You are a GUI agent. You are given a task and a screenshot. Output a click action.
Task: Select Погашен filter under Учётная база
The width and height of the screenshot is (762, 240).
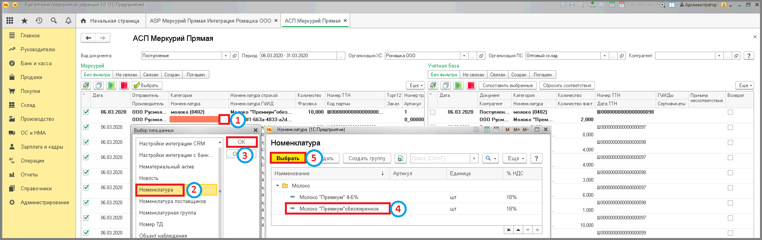coord(543,75)
